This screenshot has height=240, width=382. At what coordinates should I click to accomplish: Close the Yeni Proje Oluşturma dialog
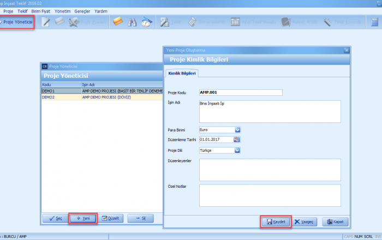coord(345,50)
